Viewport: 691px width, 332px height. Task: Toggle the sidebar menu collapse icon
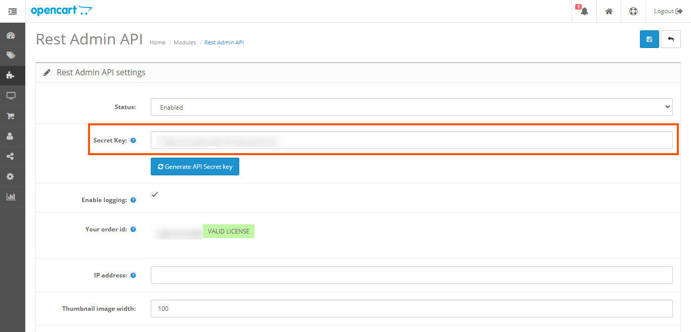tap(13, 11)
